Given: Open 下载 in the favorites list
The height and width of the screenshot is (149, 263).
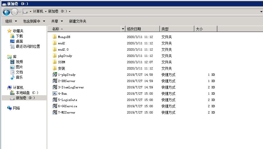Looking at the screenshot, I should click(x=19, y=36).
